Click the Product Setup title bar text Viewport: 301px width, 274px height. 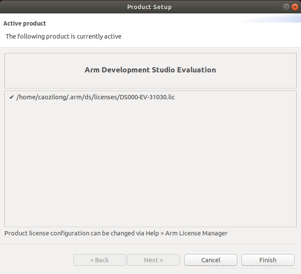(x=149, y=7)
